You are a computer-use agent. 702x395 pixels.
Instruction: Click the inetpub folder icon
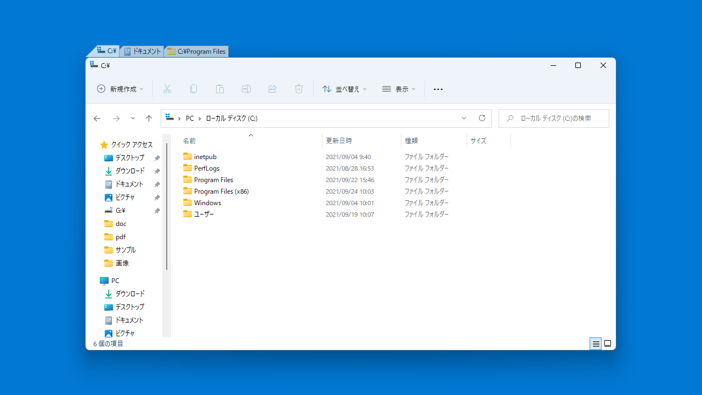(188, 156)
